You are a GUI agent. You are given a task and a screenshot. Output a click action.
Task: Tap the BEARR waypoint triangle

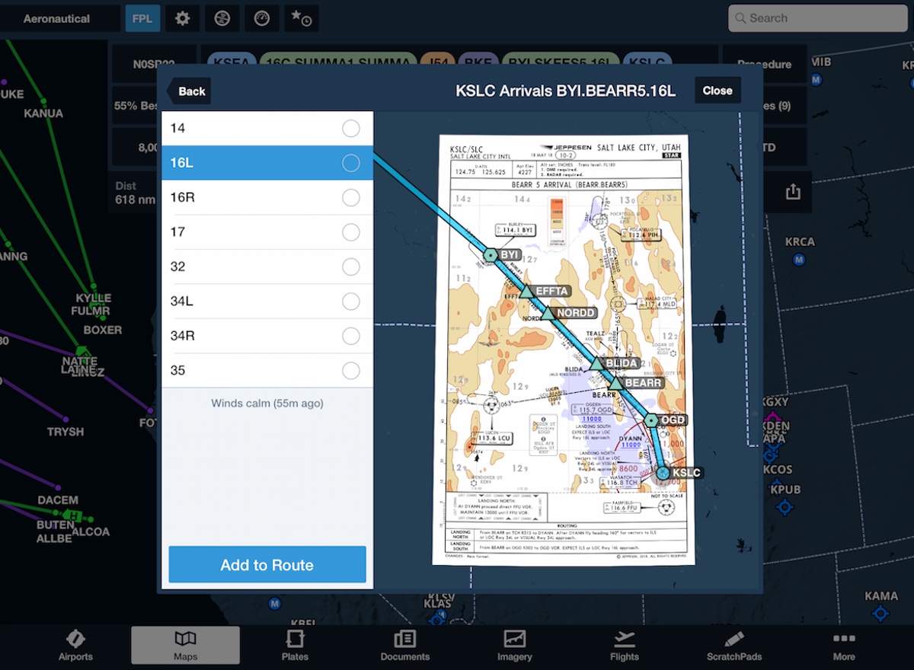coord(616,382)
